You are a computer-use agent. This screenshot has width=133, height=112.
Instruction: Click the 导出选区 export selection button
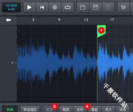pos(30,109)
